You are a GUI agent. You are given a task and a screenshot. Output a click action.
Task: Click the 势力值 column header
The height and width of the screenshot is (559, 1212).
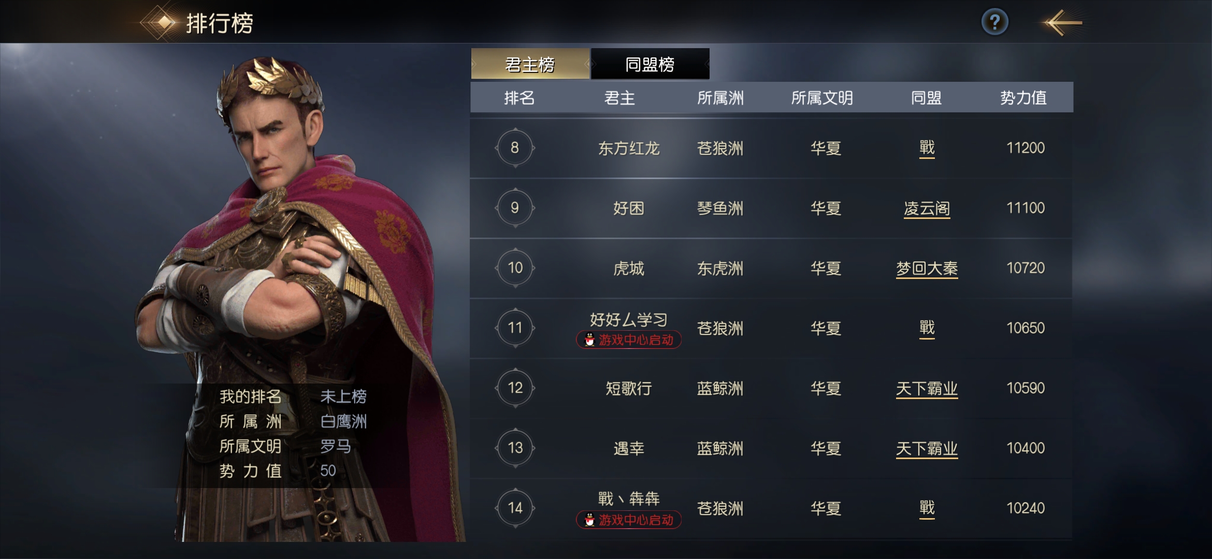click(1023, 98)
